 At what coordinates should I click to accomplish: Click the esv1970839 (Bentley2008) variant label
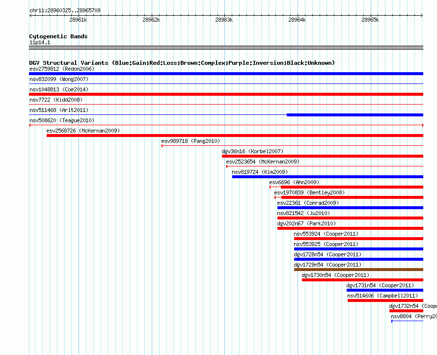(309, 192)
